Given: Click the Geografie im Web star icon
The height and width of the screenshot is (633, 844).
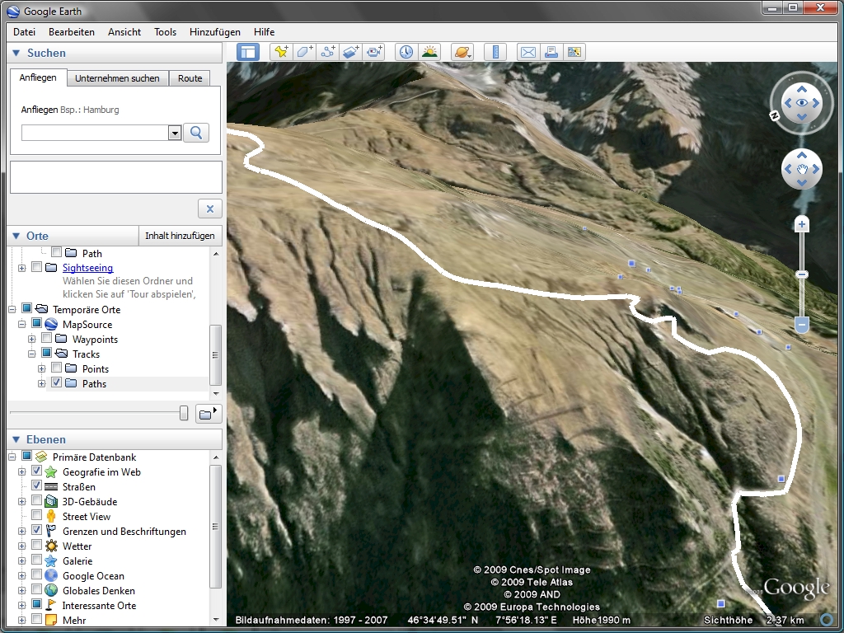Looking at the screenshot, I should pos(50,472).
